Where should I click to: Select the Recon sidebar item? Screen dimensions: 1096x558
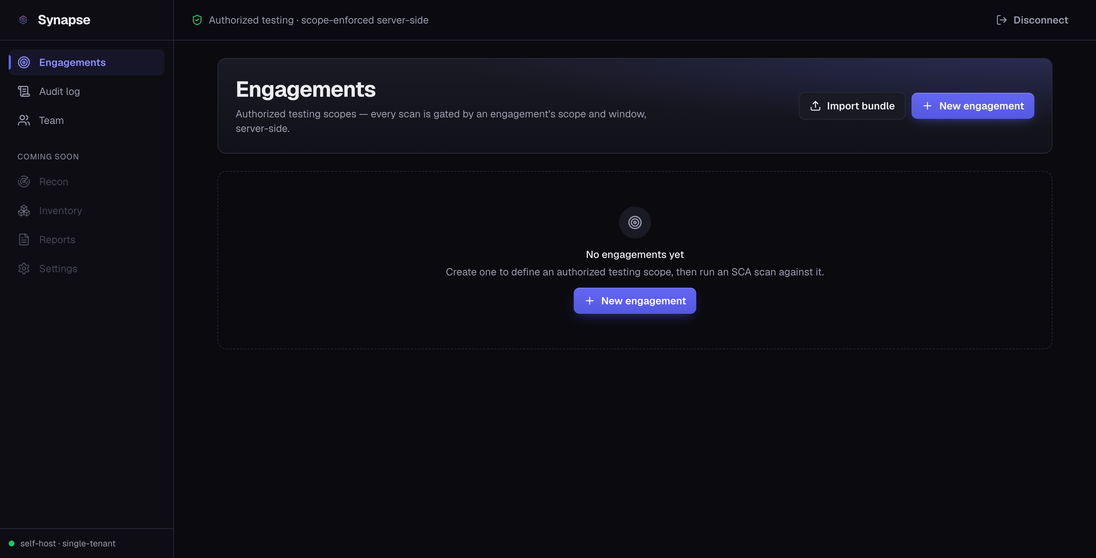(86, 182)
